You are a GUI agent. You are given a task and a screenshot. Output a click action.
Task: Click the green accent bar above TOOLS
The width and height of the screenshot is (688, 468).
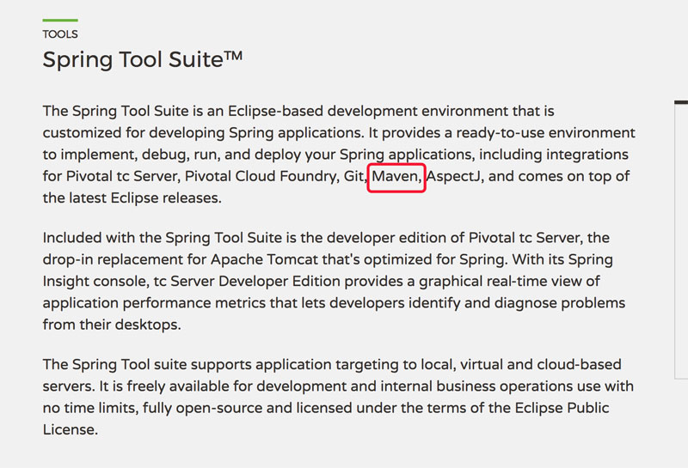click(60, 20)
